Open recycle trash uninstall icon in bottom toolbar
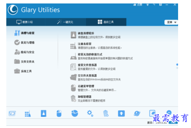The image size is (191, 128). (x=106, y=113)
